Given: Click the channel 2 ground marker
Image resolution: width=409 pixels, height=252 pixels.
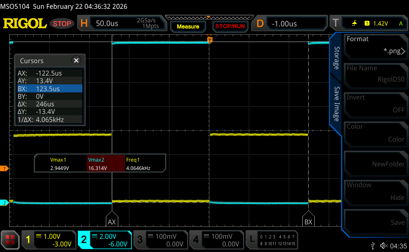Looking at the screenshot, I should click(4, 203).
